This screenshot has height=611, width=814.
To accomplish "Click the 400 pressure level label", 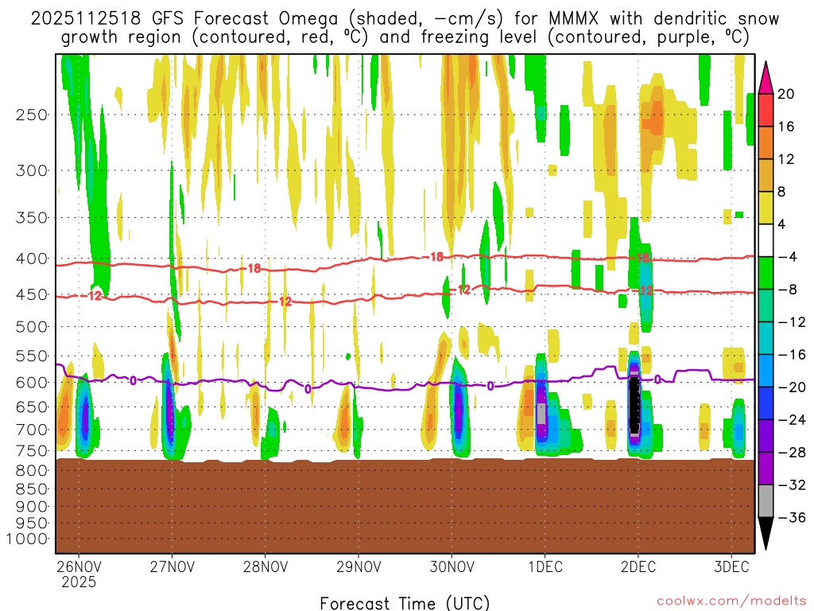I will (x=32, y=259).
